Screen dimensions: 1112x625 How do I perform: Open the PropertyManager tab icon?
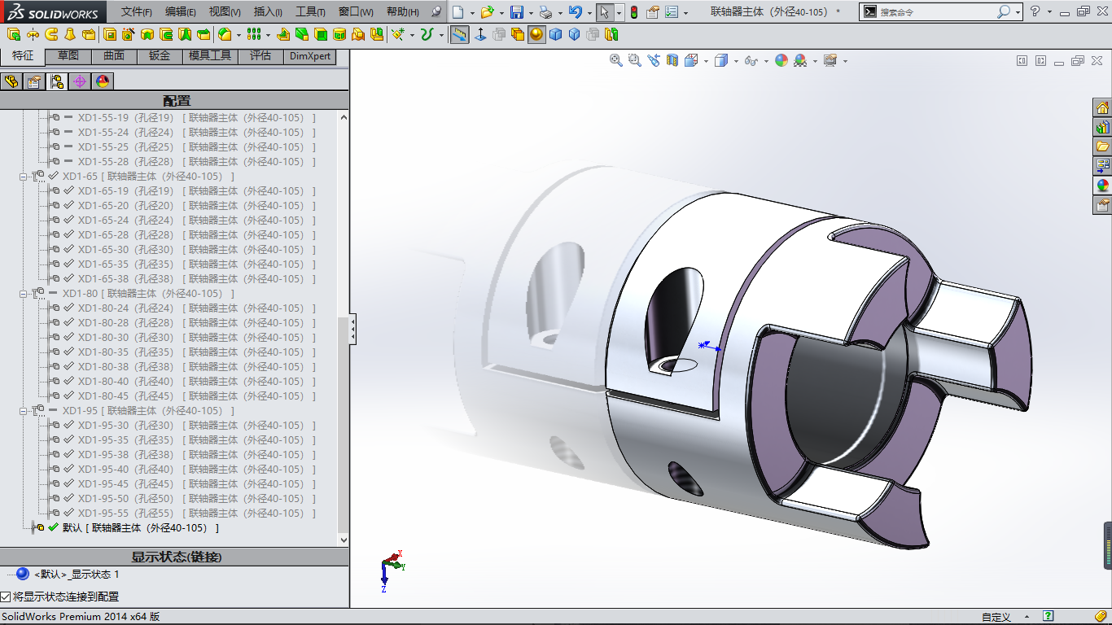click(x=34, y=81)
